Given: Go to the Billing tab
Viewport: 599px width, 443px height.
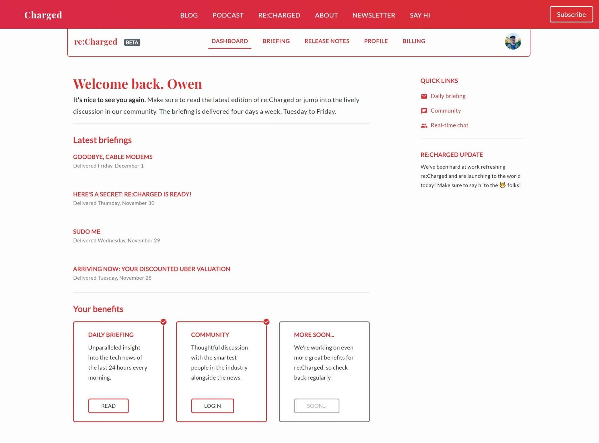Looking at the screenshot, I should pyautogui.click(x=414, y=41).
